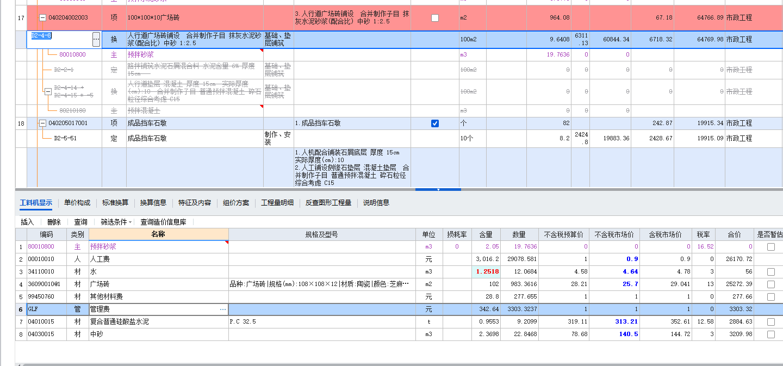Screen dimensions: 783x366
Task: Open the 换算信息 tab
Action: pos(153,203)
